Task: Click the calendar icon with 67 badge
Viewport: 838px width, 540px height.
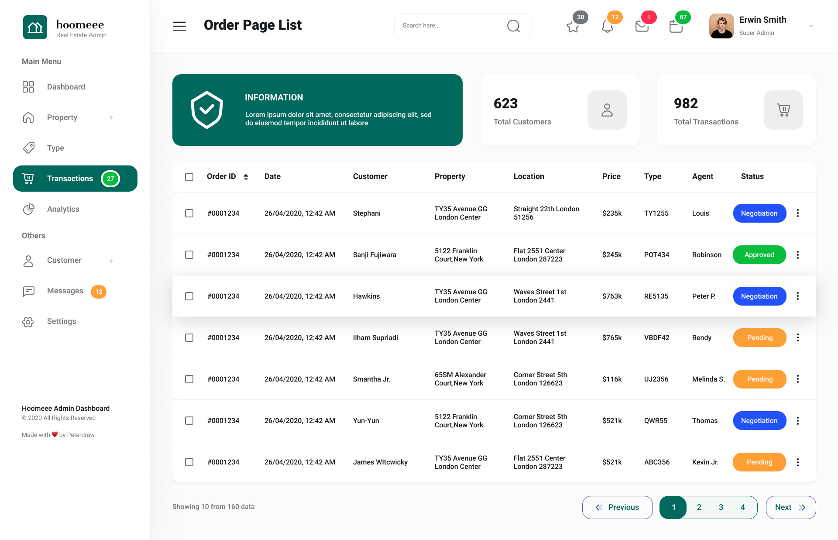Action: [x=676, y=27]
